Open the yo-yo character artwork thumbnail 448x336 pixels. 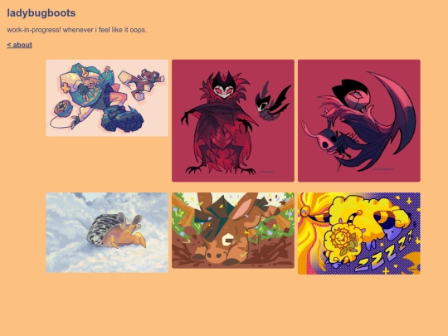coord(107,98)
